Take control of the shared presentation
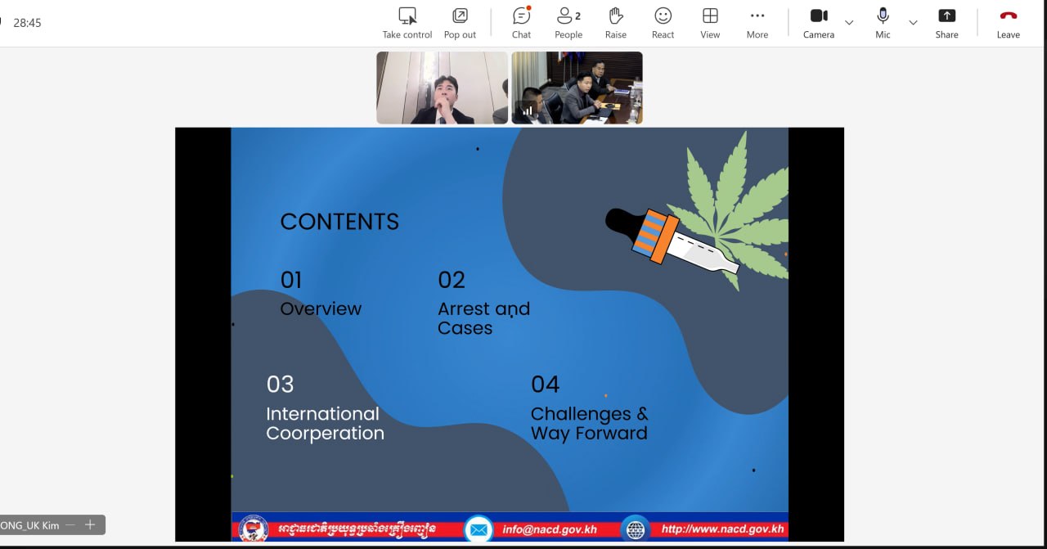 [407, 23]
